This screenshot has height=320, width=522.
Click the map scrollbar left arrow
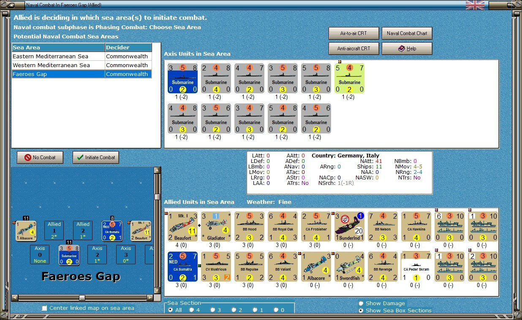coord(15,298)
